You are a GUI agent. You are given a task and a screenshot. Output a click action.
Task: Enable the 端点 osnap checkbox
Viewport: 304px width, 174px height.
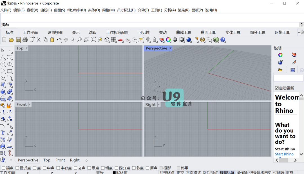click(x=3, y=168)
